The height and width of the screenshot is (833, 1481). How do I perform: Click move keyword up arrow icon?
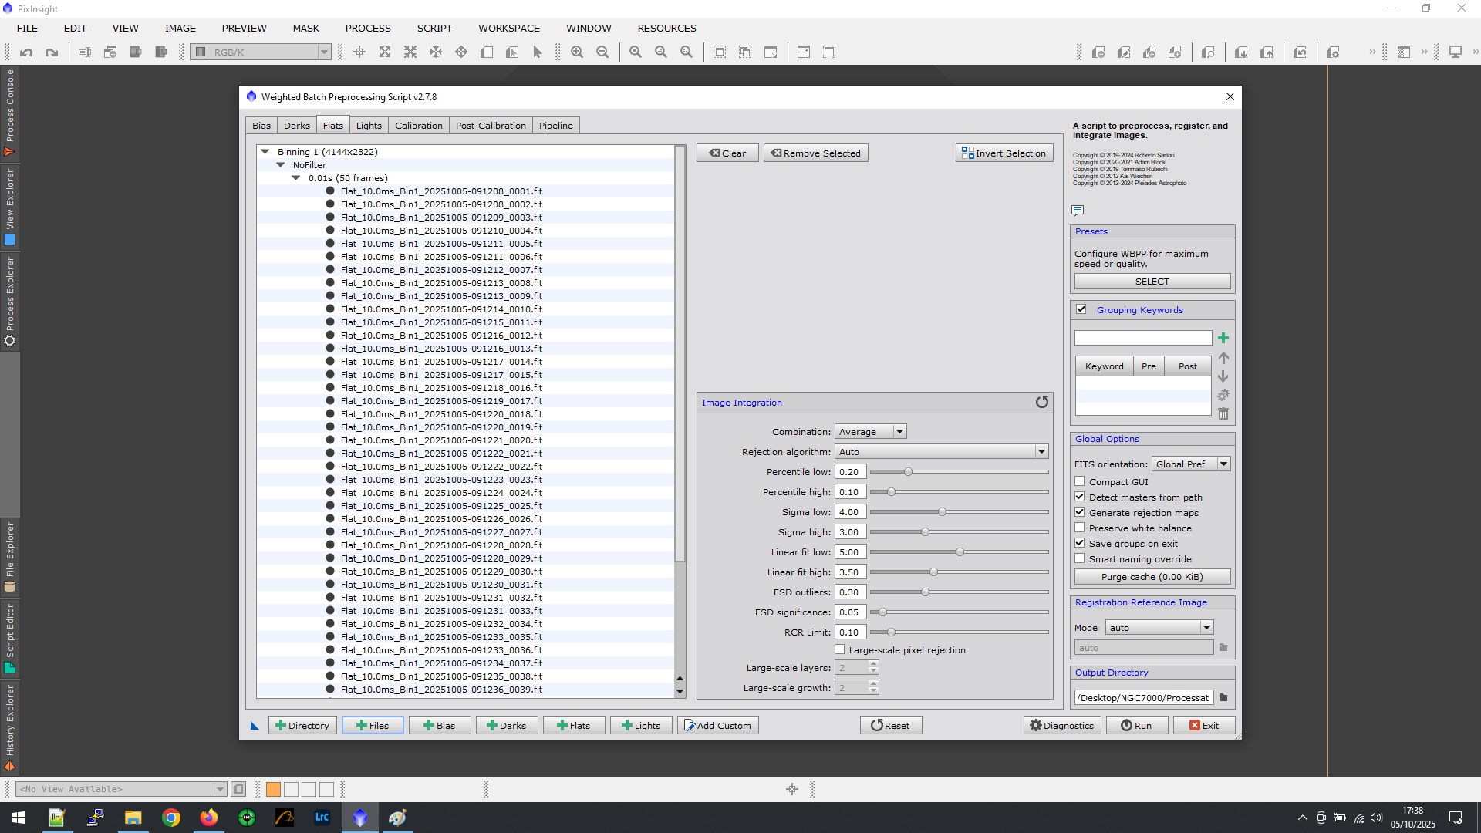point(1223,358)
